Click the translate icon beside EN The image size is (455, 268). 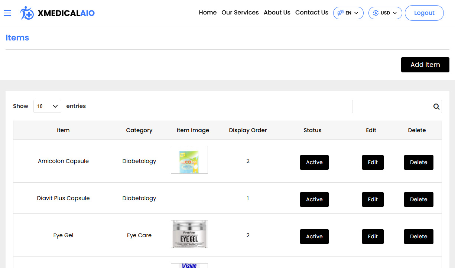[x=341, y=13]
